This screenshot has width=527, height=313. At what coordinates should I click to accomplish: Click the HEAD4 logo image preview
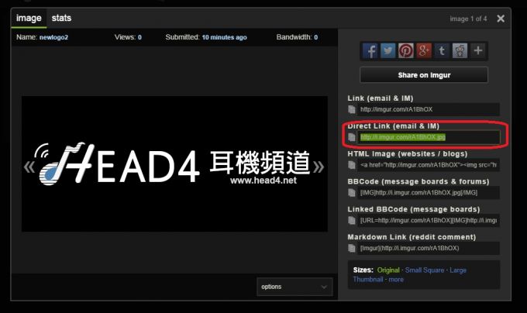[175, 164]
